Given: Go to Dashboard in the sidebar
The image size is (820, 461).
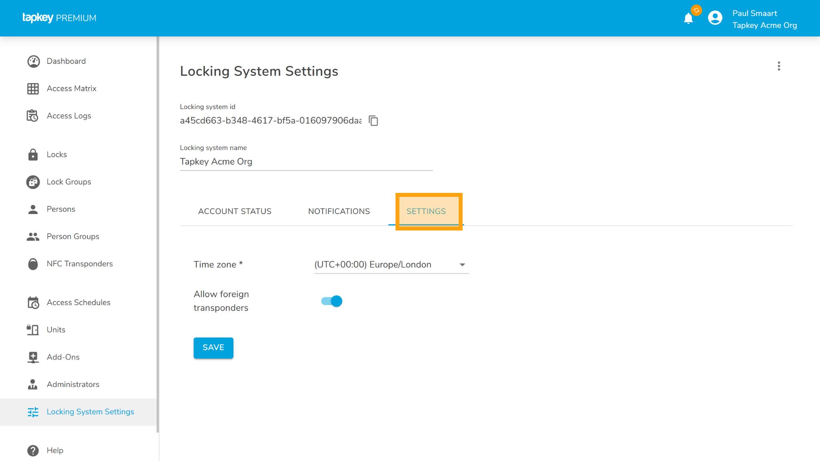Looking at the screenshot, I should pos(78,61).
